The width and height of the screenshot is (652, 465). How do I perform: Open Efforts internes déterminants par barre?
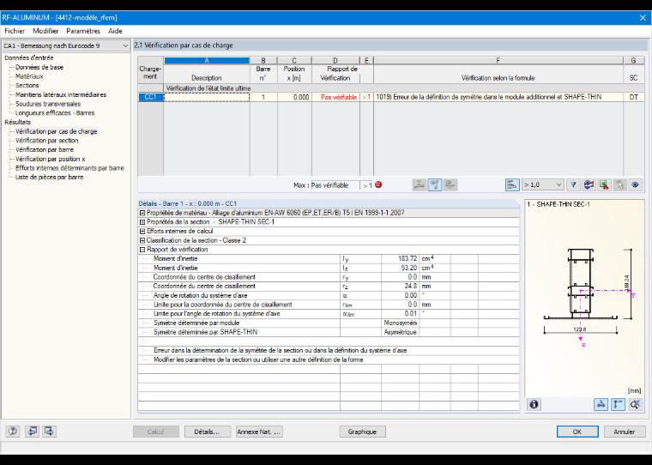[x=69, y=167]
